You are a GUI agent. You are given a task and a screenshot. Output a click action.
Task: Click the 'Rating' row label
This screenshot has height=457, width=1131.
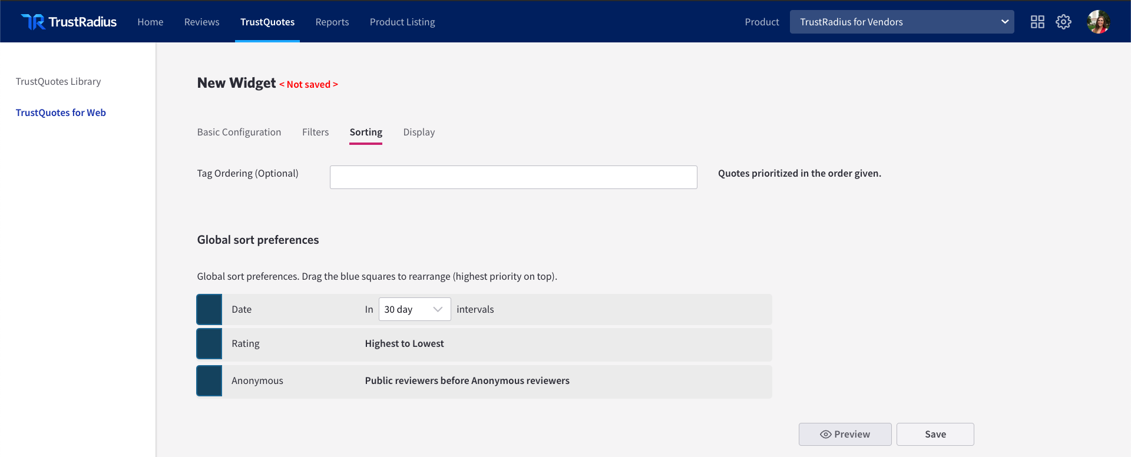pyautogui.click(x=246, y=343)
